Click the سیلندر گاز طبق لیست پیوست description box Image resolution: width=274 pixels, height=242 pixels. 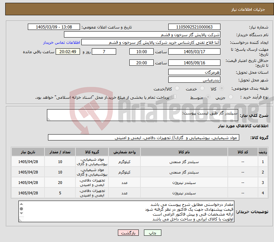point(143,115)
